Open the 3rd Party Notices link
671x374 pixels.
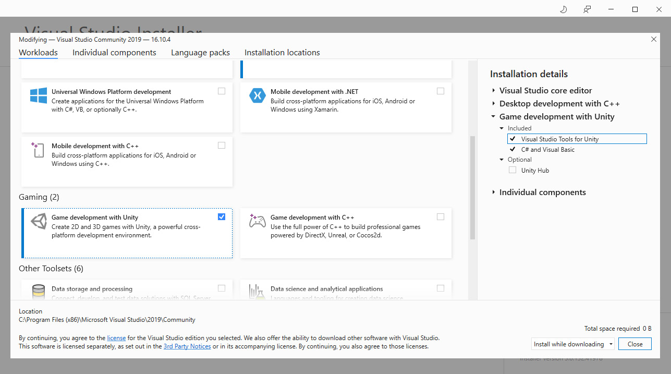point(187,346)
